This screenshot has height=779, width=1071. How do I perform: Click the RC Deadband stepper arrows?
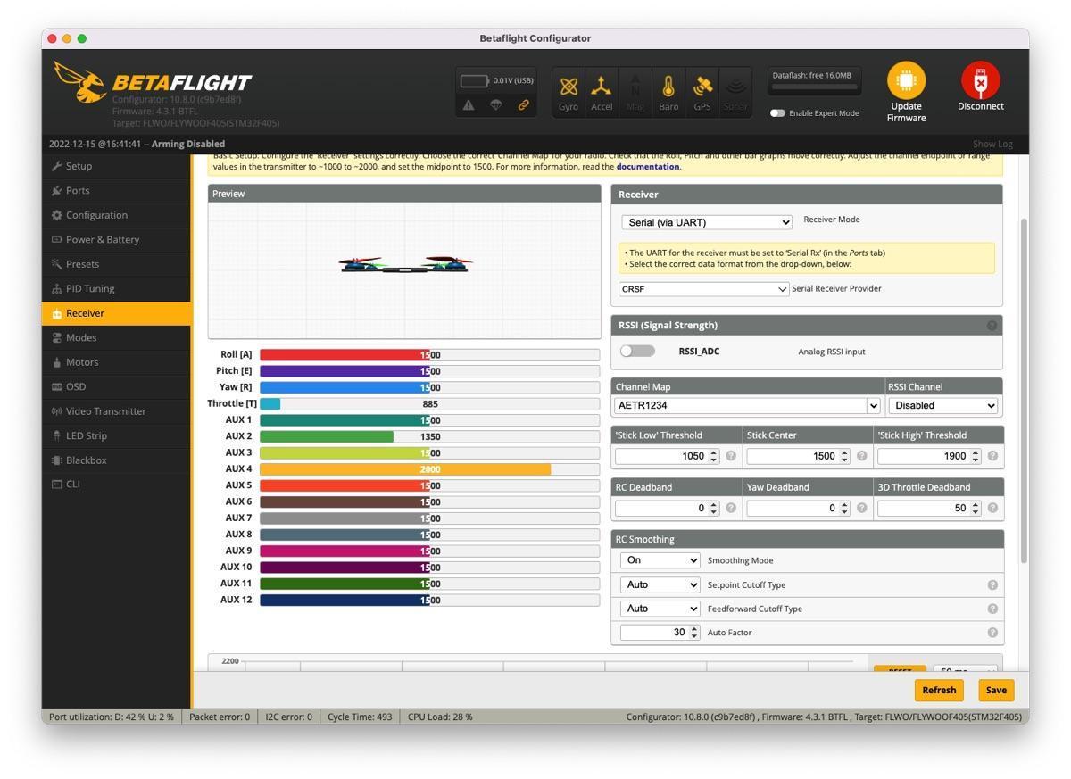coord(714,508)
